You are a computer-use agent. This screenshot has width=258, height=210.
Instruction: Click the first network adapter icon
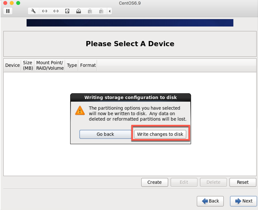click(x=45, y=11)
